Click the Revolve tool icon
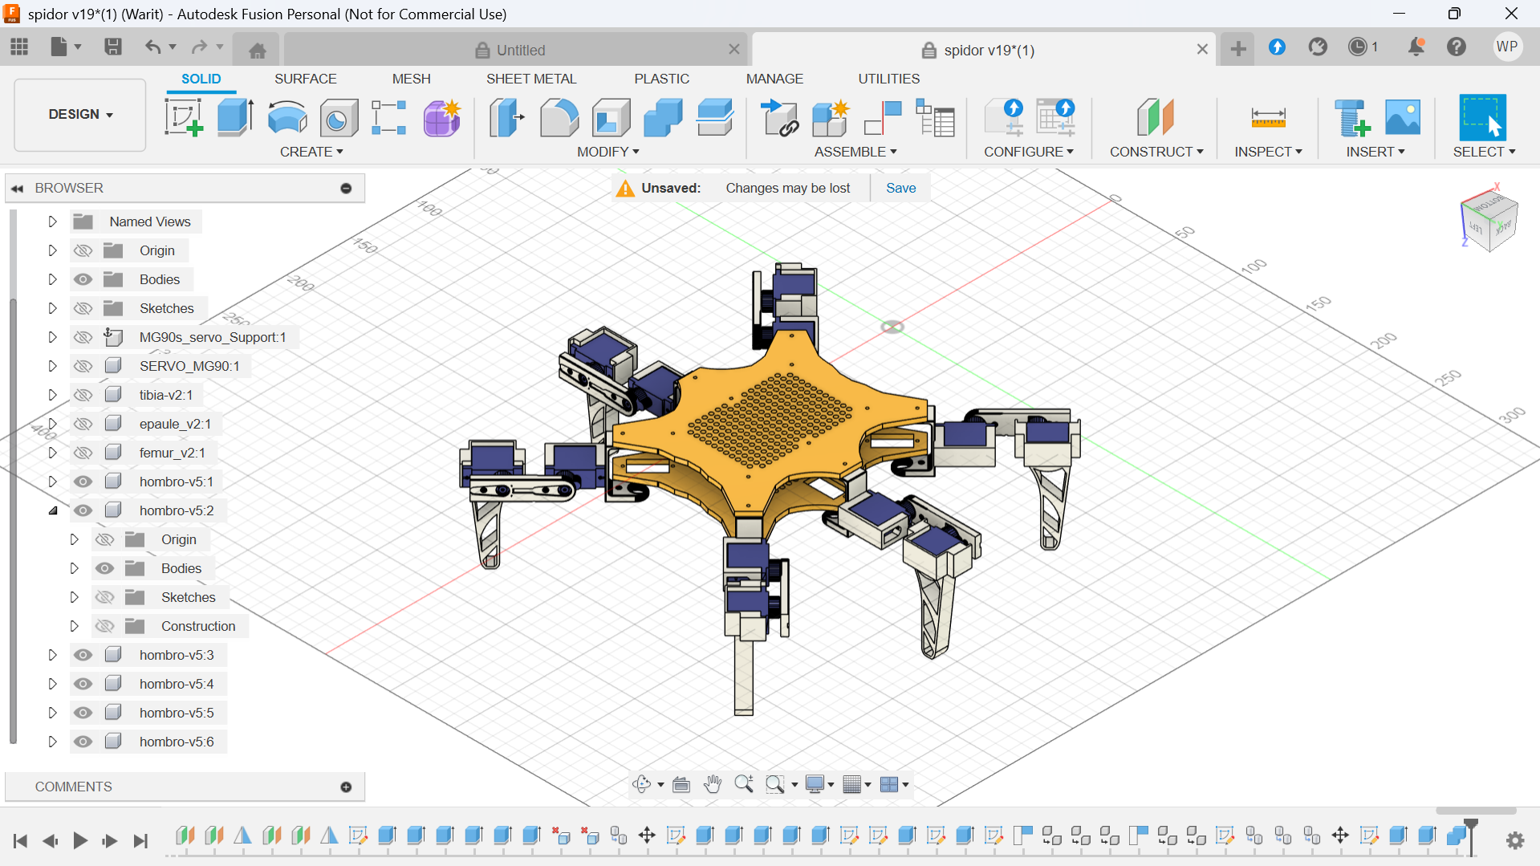 click(x=286, y=118)
